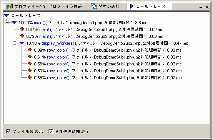Collapse the コールトレース root triangle
Screen dimensions: 213x140
pyautogui.click(x=7, y=16)
